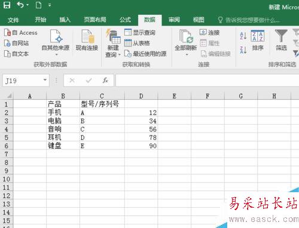Open the 新建查询 dropdown
The image size is (299, 228).
click(x=113, y=44)
